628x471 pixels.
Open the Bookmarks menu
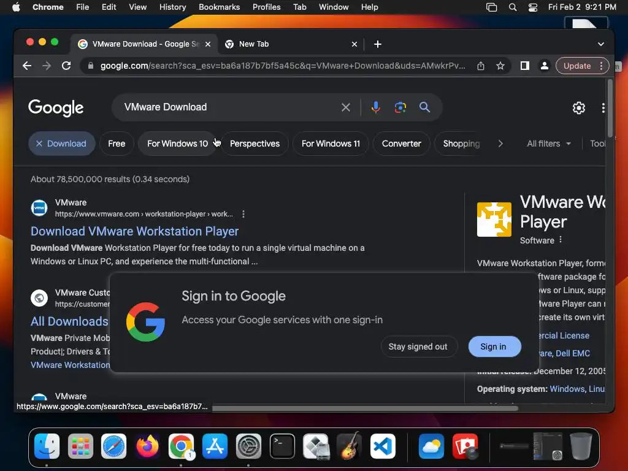click(x=219, y=7)
